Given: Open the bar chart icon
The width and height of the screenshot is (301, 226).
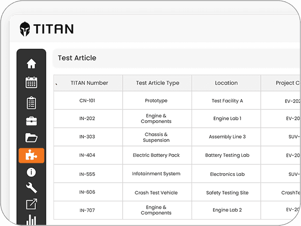Looking at the screenshot, I should [x=31, y=220].
